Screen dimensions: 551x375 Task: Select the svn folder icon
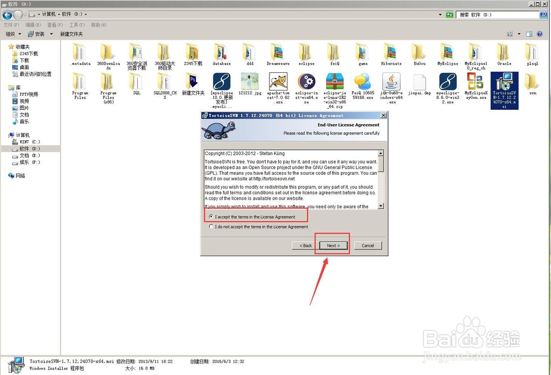click(532, 81)
